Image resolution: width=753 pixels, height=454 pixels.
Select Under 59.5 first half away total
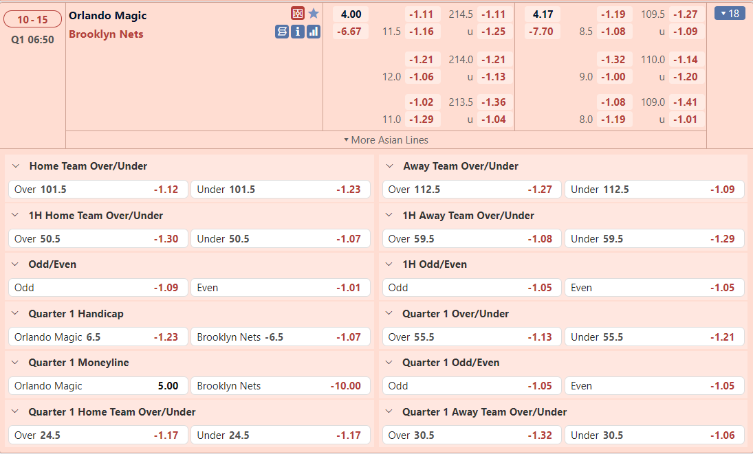(655, 239)
